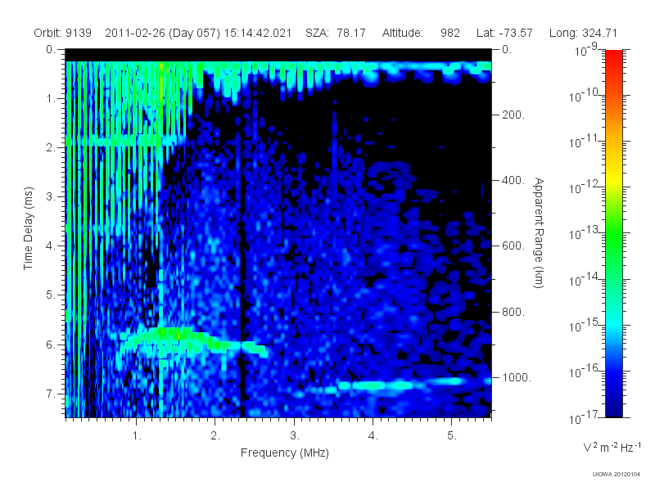Screen dimensions: 655x491
Task: Click the '200.' apparent range tick label
Action: 513,115
